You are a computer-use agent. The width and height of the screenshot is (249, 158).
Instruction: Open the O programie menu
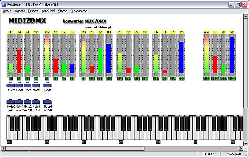[79, 11]
